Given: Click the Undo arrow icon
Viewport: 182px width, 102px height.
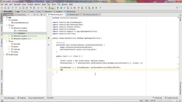Looking at the screenshot, I should pyautogui.click(x=13, y=8).
